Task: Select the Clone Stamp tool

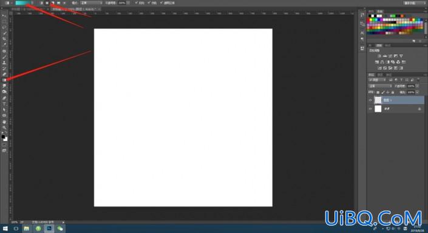Action: click(4, 62)
